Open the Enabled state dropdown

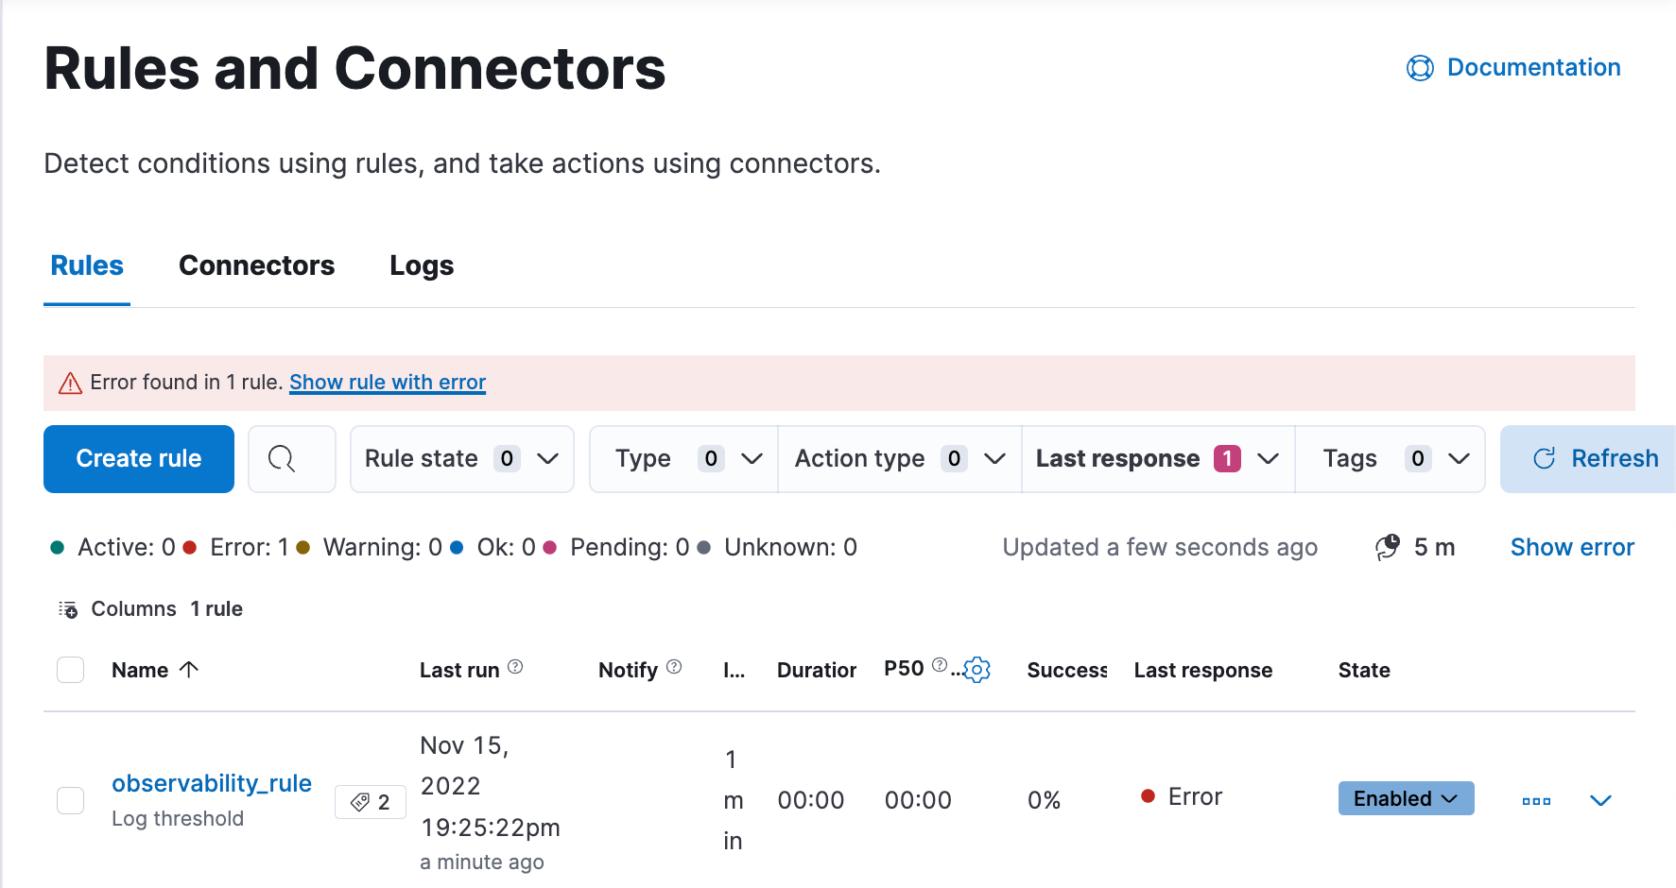pos(1406,798)
